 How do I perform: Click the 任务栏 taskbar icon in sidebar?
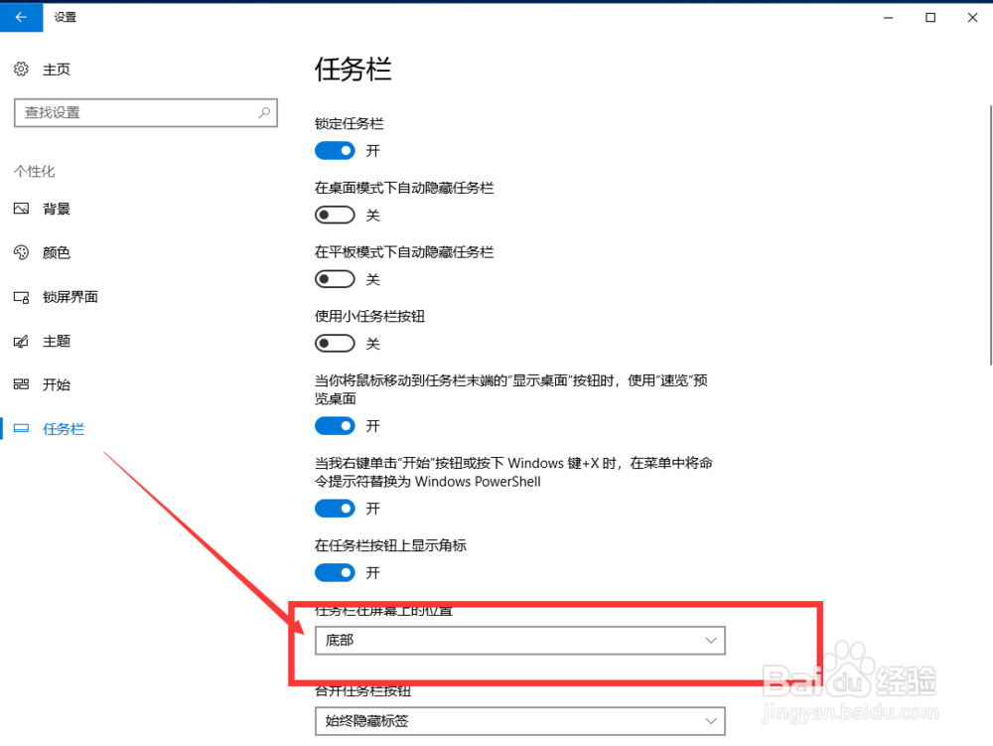(x=22, y=428)
